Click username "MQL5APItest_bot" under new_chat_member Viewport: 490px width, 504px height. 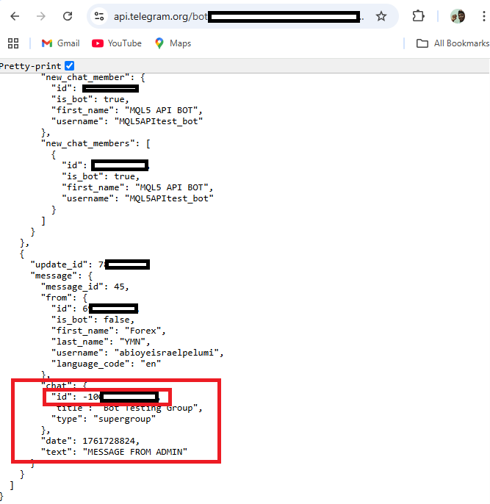tap(127, 121)
